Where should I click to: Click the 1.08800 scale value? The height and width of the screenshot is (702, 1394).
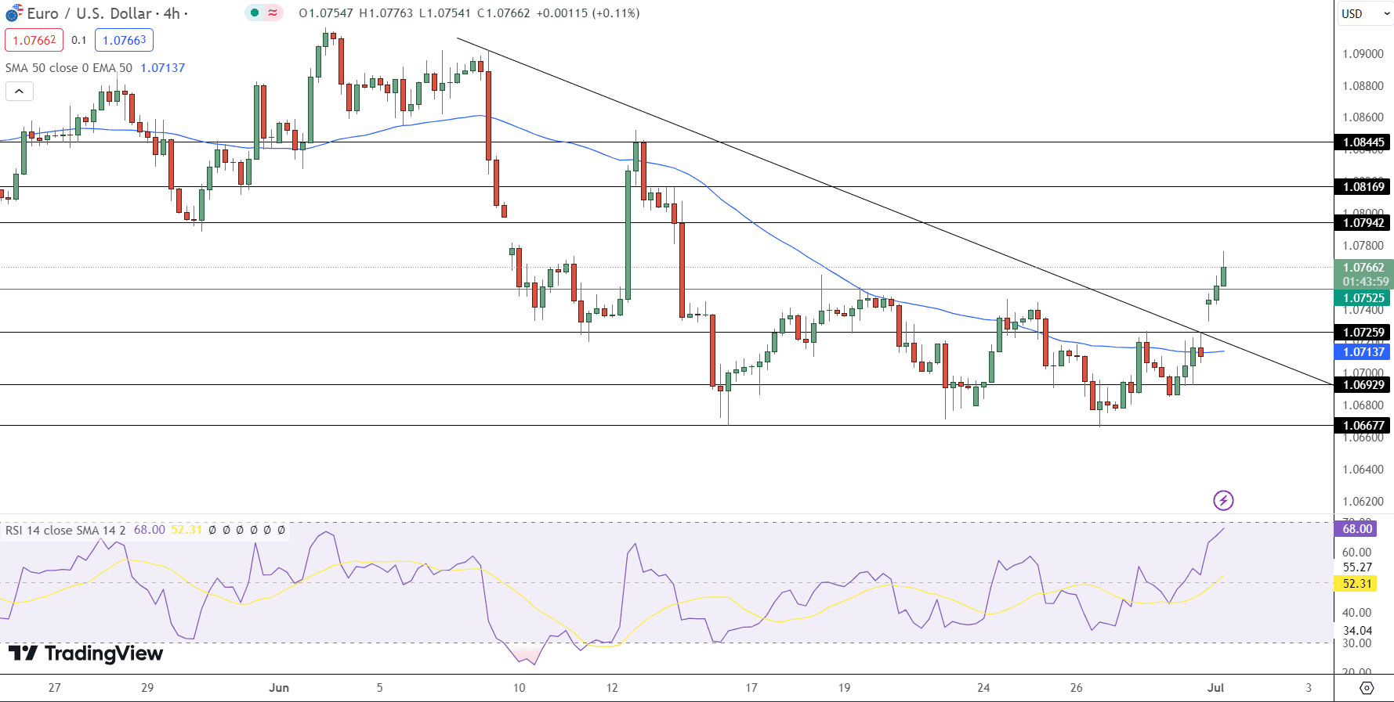click(x=1363, y=86)
